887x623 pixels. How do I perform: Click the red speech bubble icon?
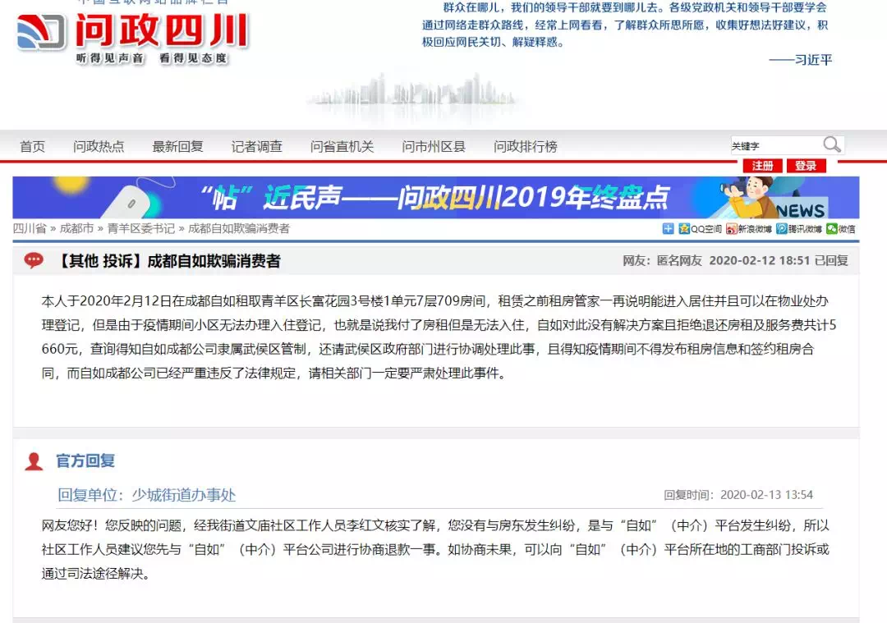coord(34,260)
